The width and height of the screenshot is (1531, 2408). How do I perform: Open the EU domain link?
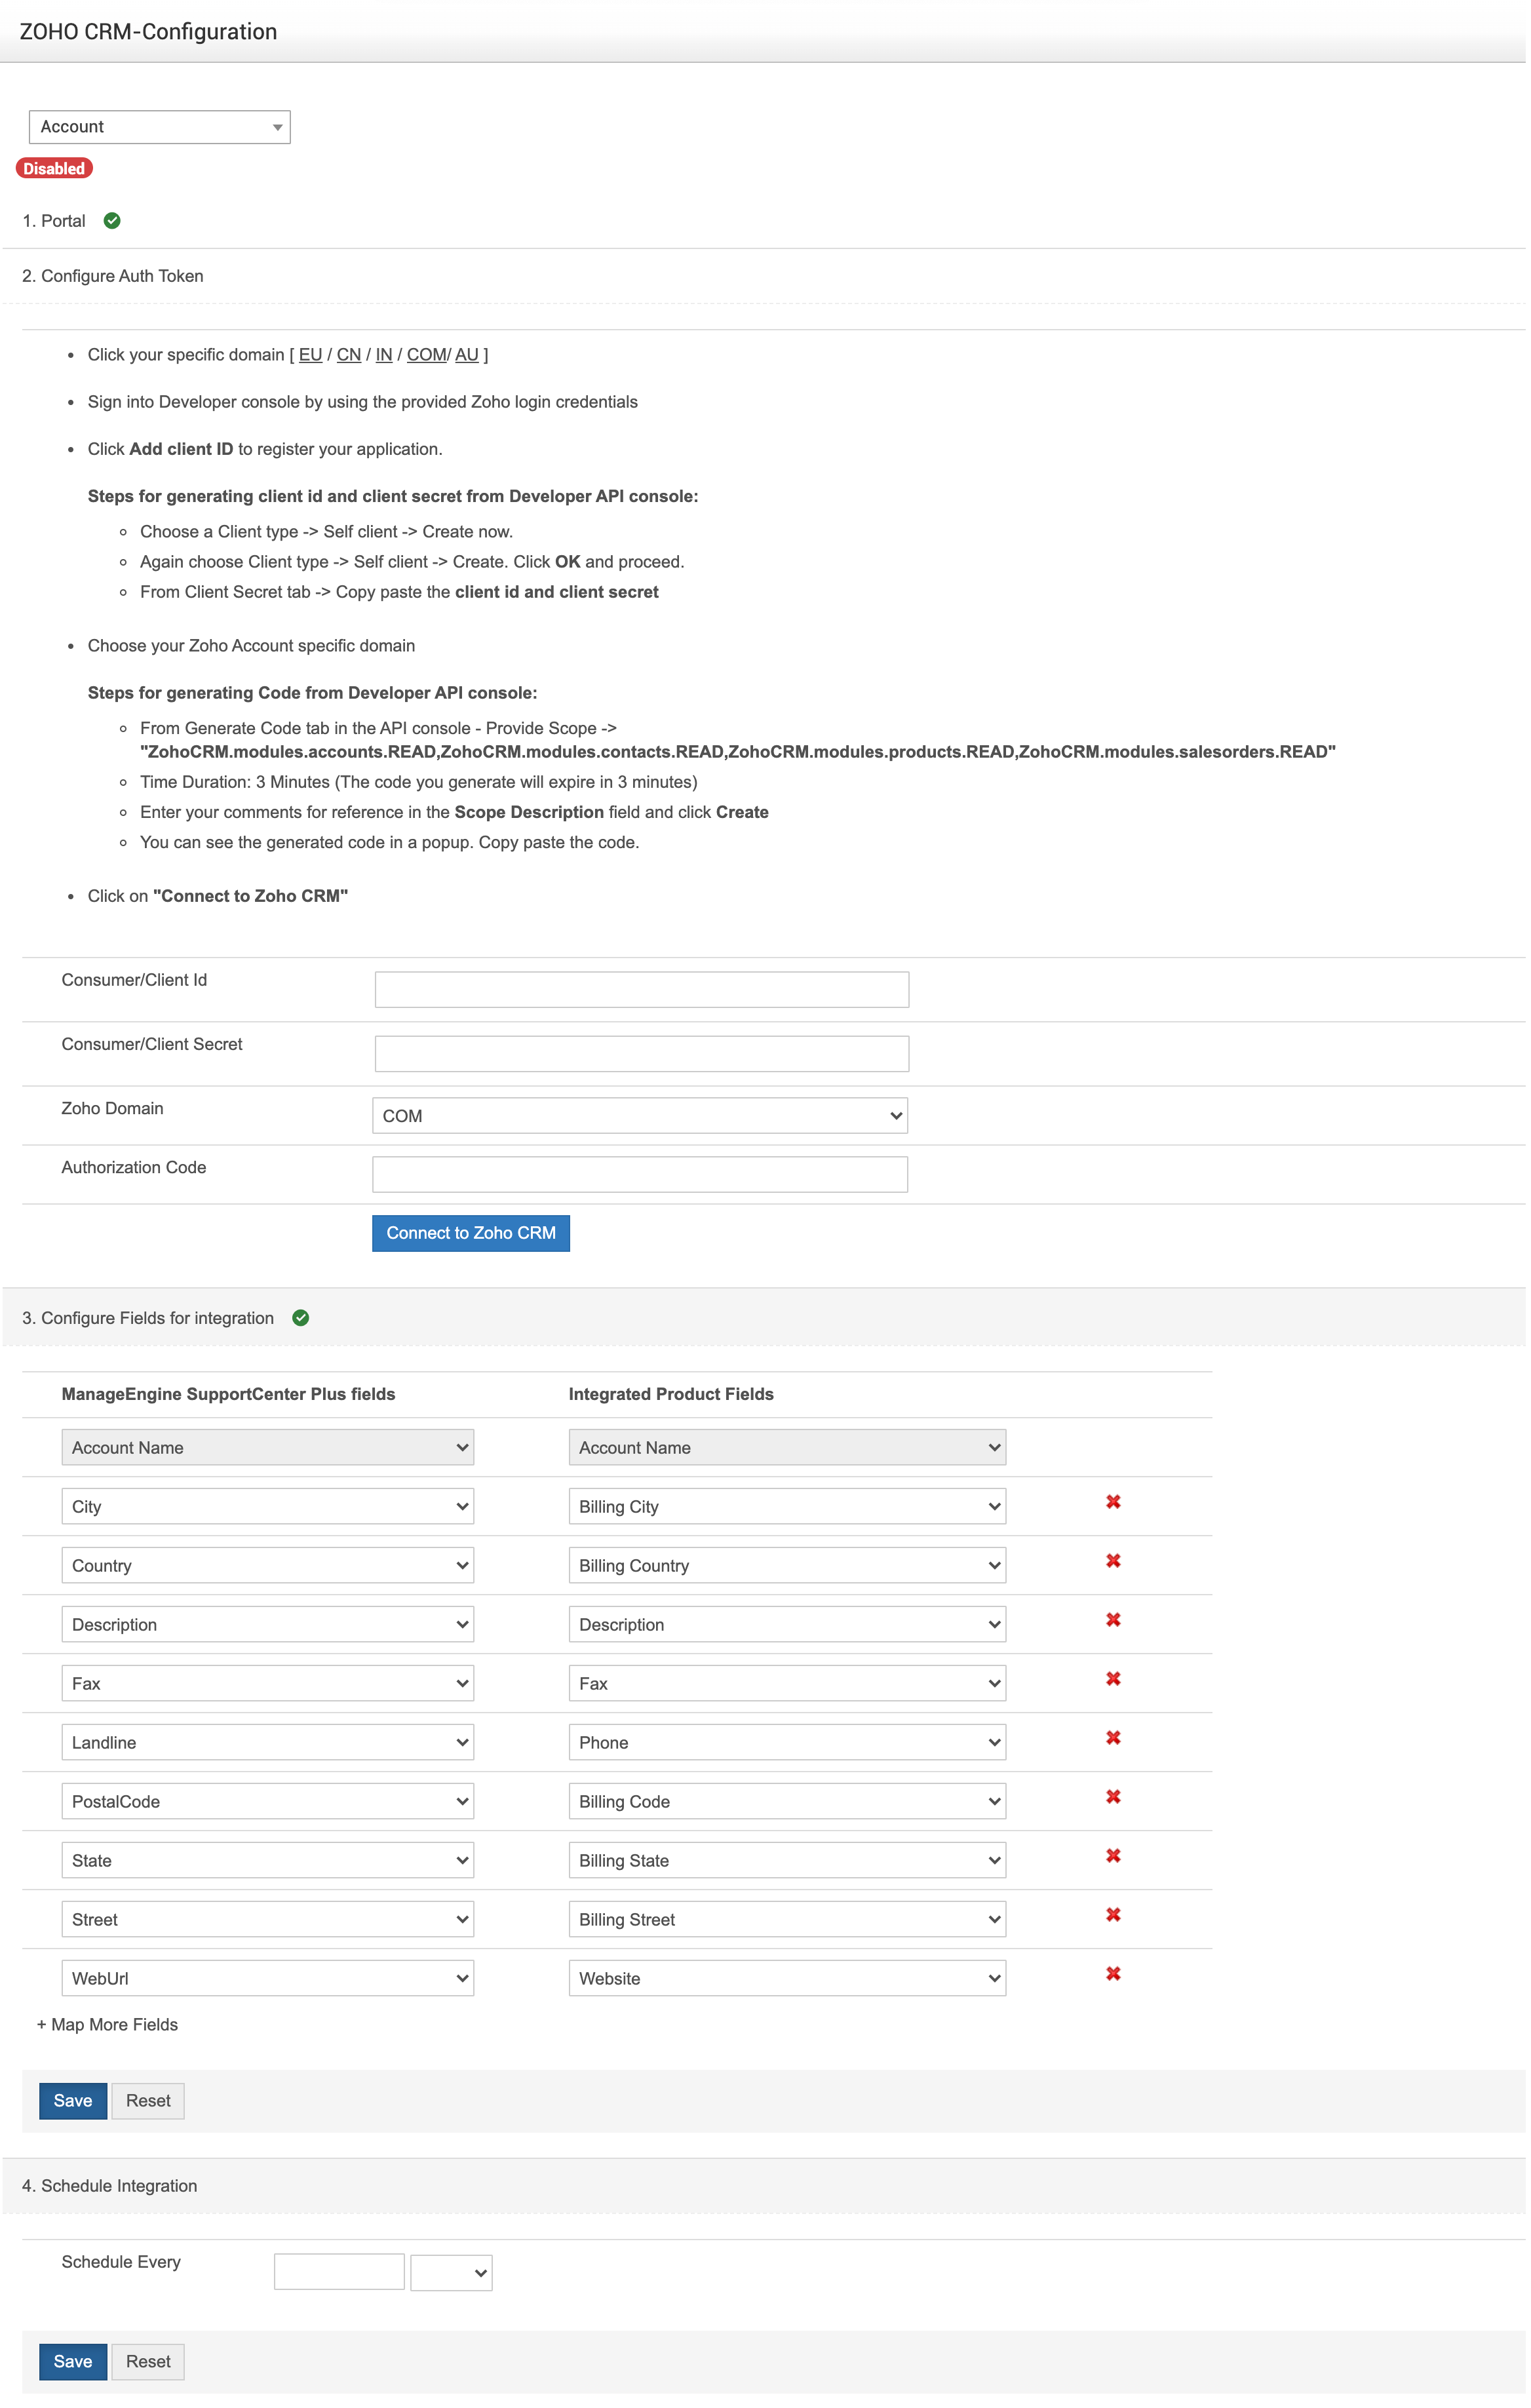310,355
